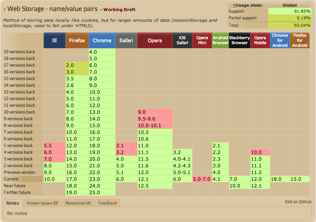This screenshot has height=222, width=316.
Task: Select the Firefox column header
Action: pos(77,41)
